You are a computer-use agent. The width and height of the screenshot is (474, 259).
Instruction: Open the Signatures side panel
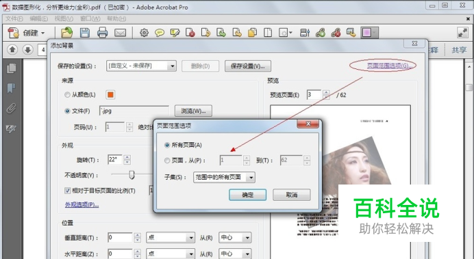click(11, 129)
